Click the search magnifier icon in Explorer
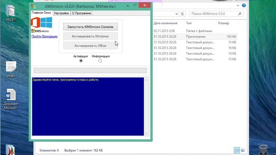 [240, 14]
